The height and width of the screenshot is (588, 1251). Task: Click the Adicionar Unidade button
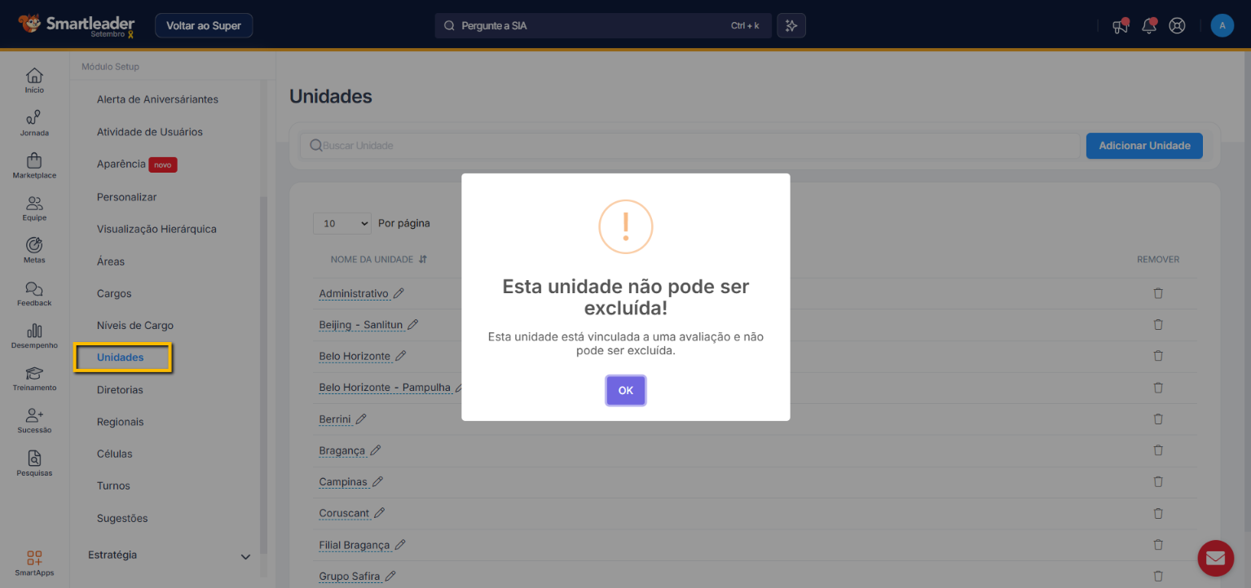pos(1143,146)
